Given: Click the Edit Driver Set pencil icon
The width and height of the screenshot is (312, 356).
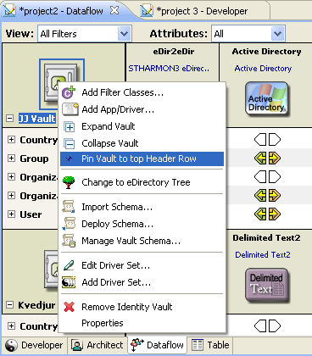Looking at the screenshot, I should 69,265.
